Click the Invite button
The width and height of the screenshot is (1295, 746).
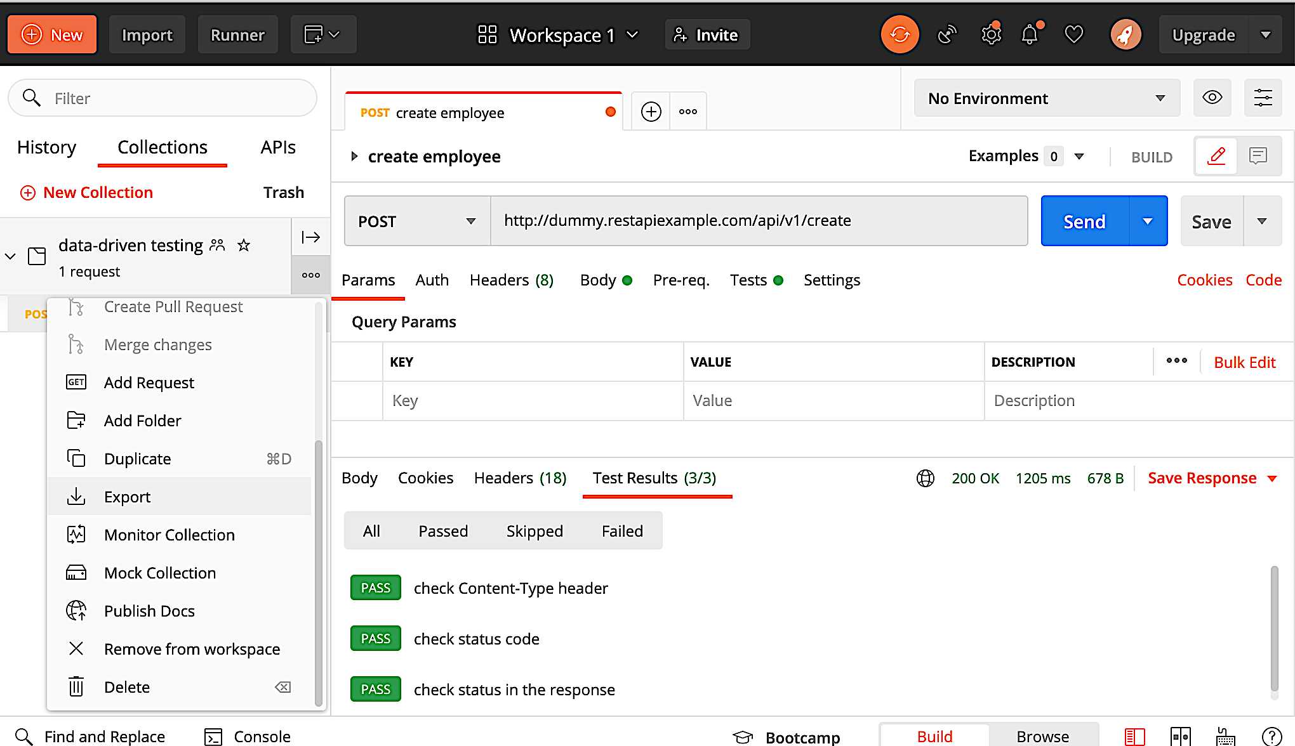point(707,34)
